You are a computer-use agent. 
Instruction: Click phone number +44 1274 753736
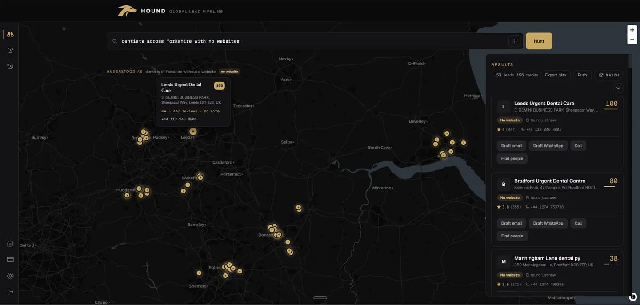(x=547, y=207)
